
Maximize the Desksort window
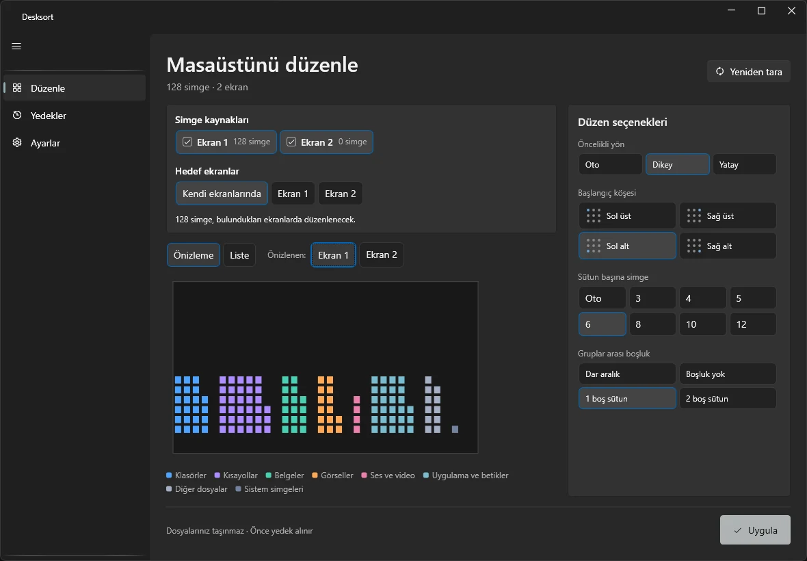coord(762,11)
